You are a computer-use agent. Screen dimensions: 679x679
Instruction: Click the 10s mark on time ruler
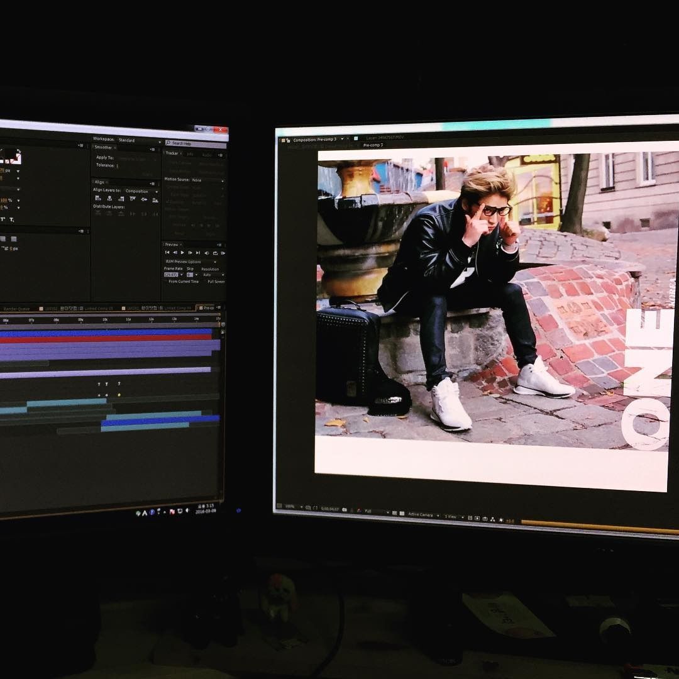pos(104,319)
